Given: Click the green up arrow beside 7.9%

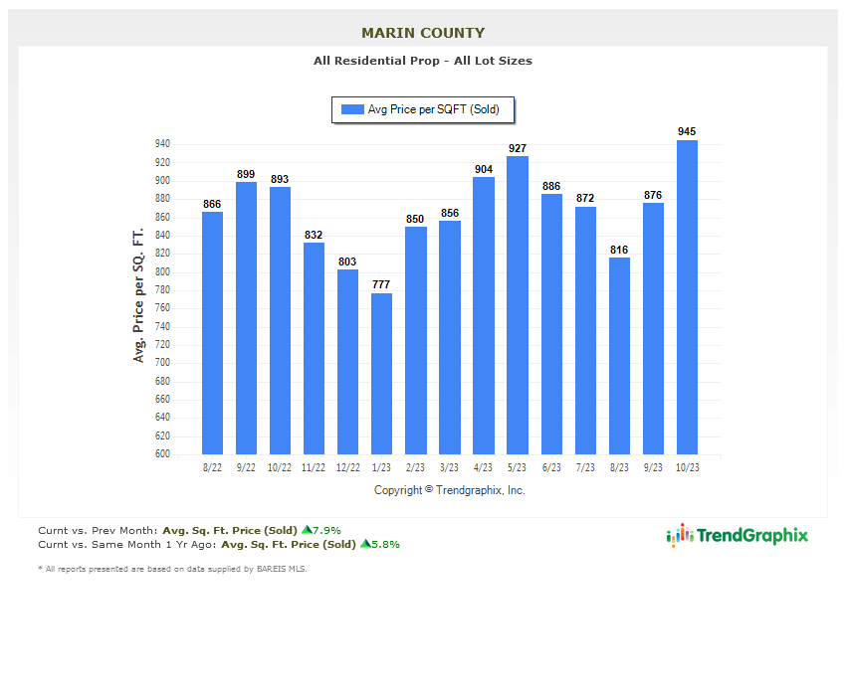Looking at the screenshot, I should (307, 530).
